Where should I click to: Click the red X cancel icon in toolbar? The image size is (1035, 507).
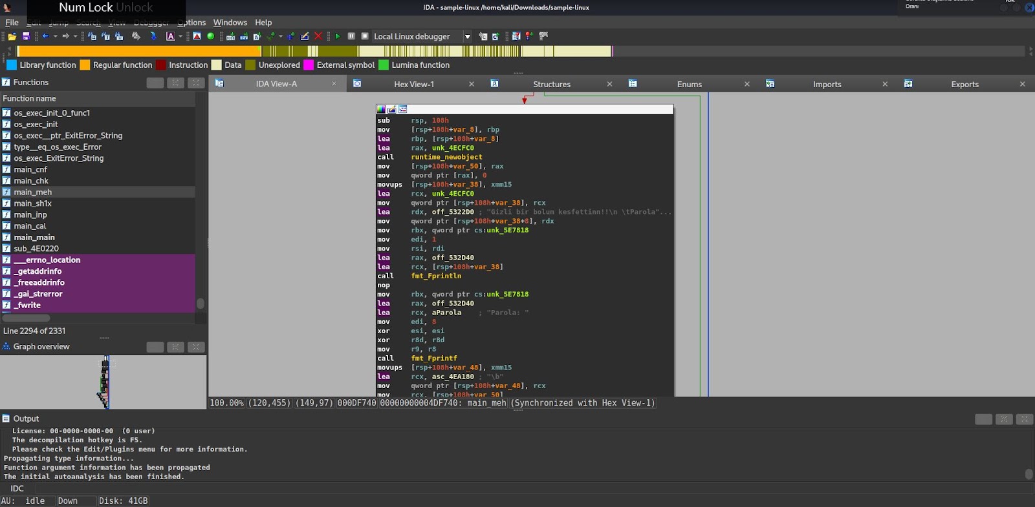pos(318,36)
